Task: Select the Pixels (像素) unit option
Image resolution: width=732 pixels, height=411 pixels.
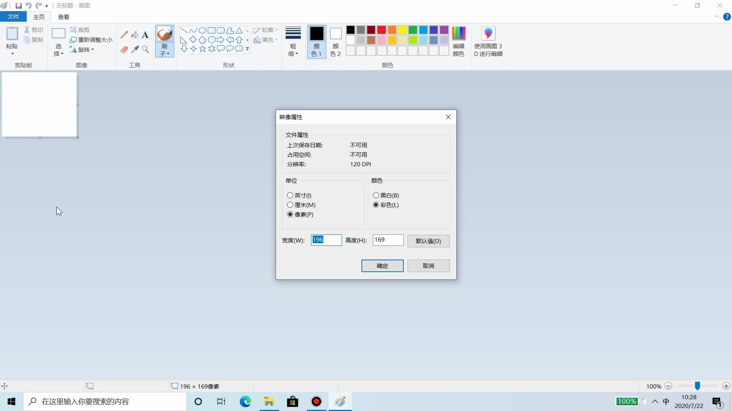Action: pos(290,214)
